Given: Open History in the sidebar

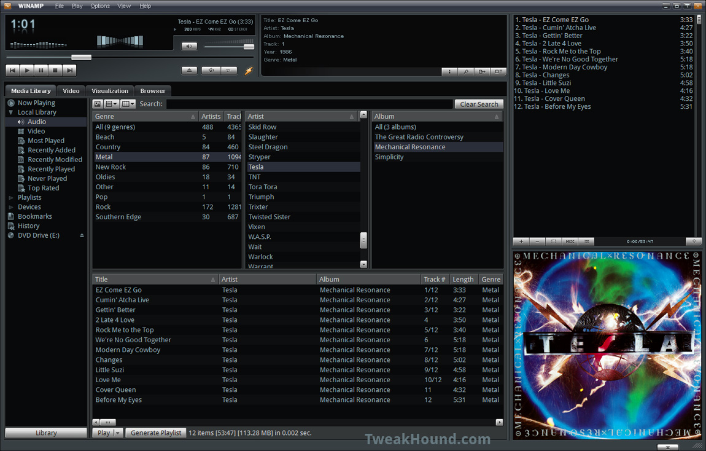Looking at the screenshot, I should pos(28,225).
